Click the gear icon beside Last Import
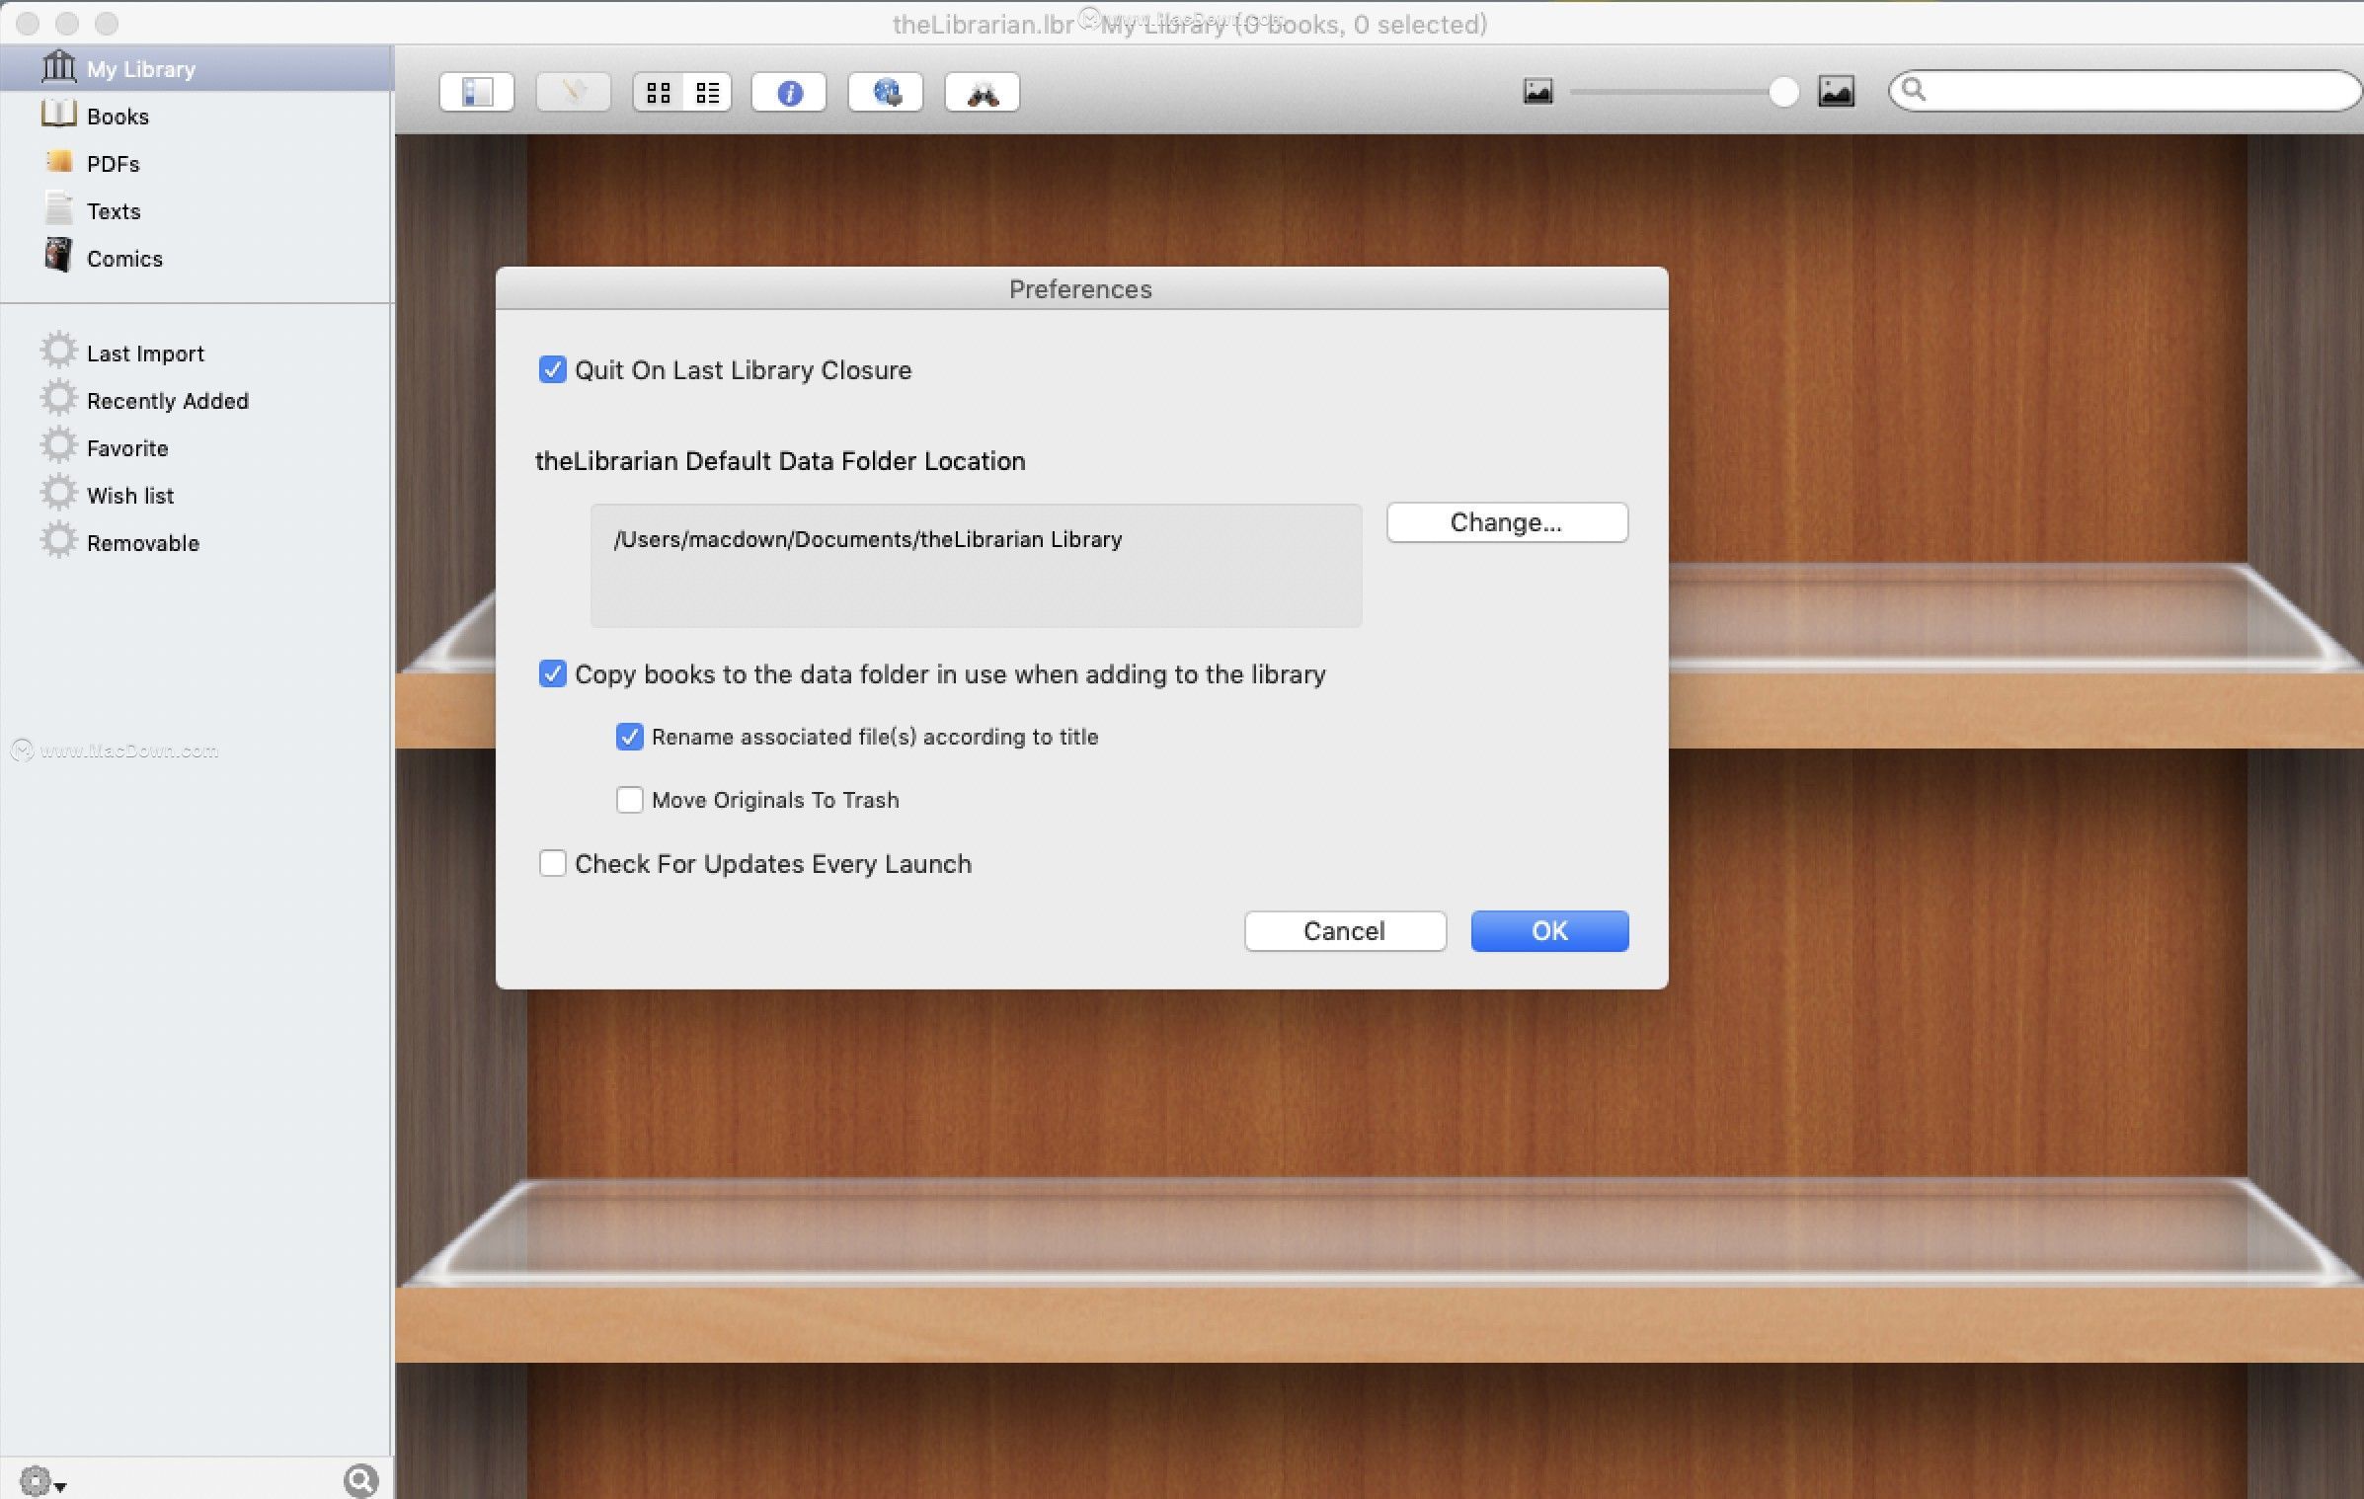Viewport: 2364px width, 1499px height. [x=58, y=351]
